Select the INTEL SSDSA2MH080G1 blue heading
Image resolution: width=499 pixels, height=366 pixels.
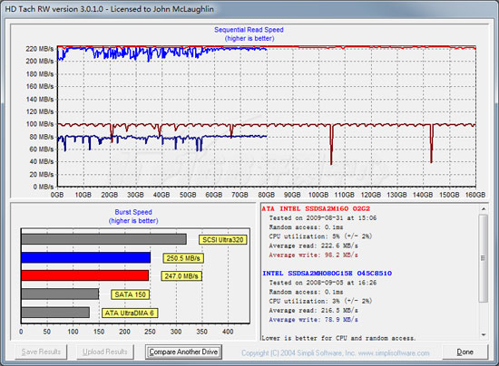coord(328,274)
